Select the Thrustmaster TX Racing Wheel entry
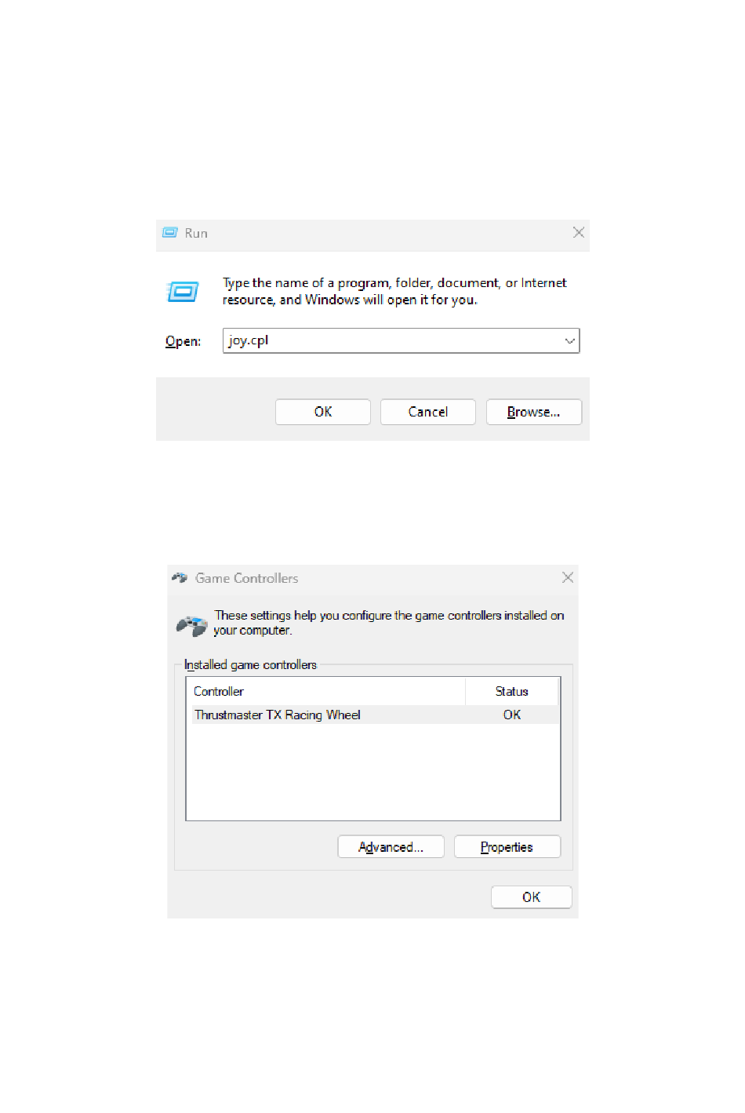745x1113 pixels. coord(374,715)
